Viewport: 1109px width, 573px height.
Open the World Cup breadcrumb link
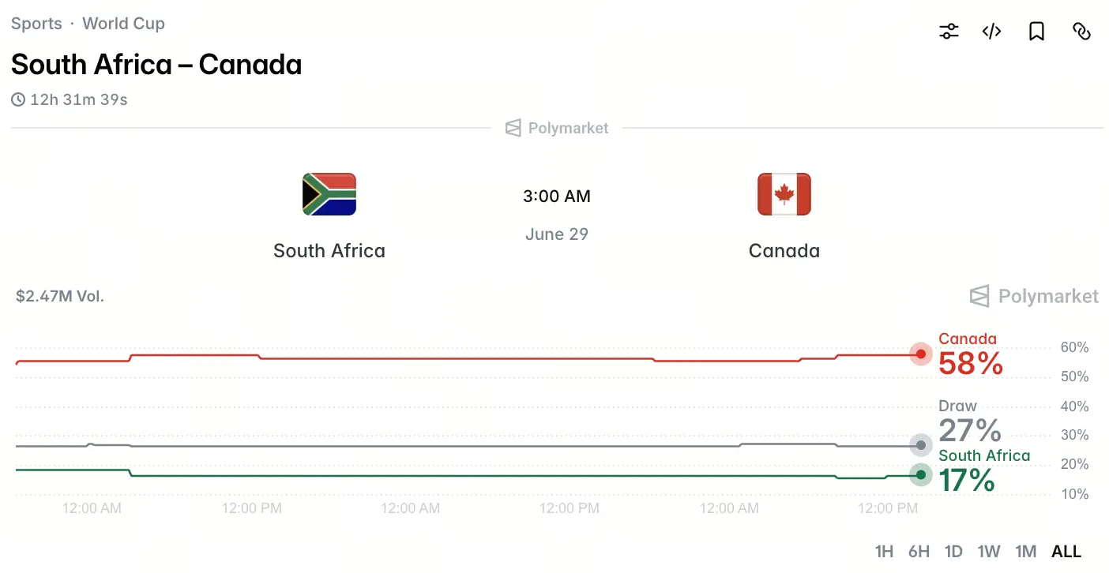click(124, 24)
